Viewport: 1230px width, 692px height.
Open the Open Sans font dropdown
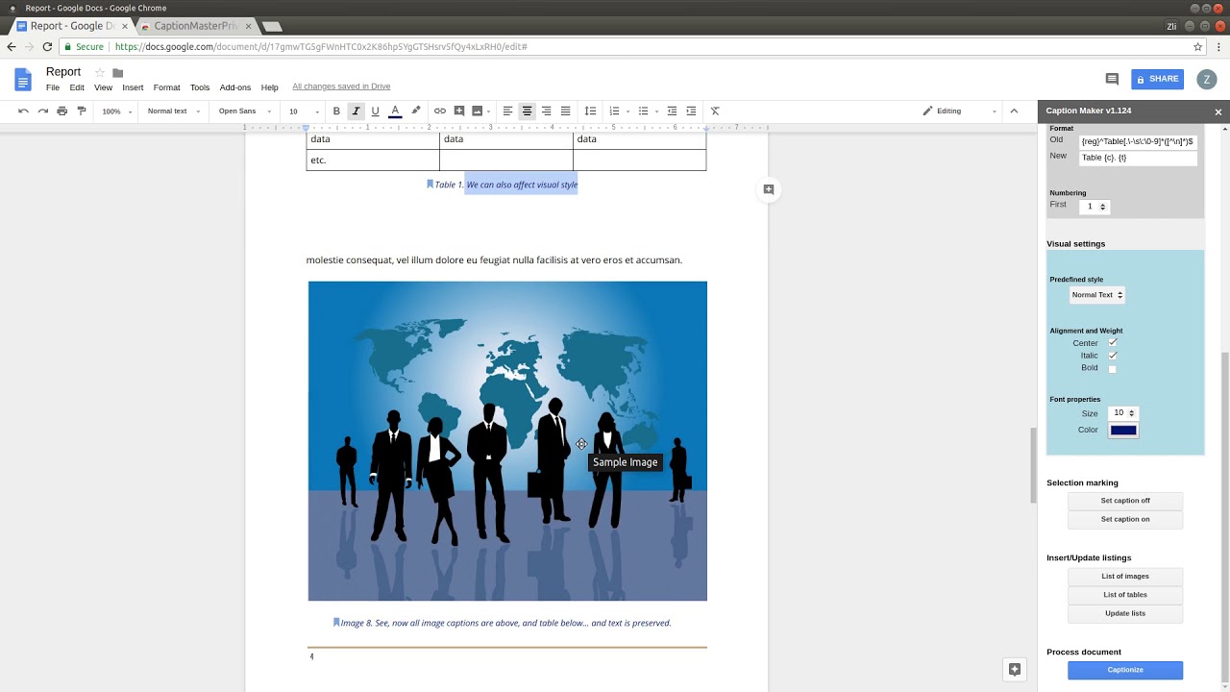pos(243,111)
